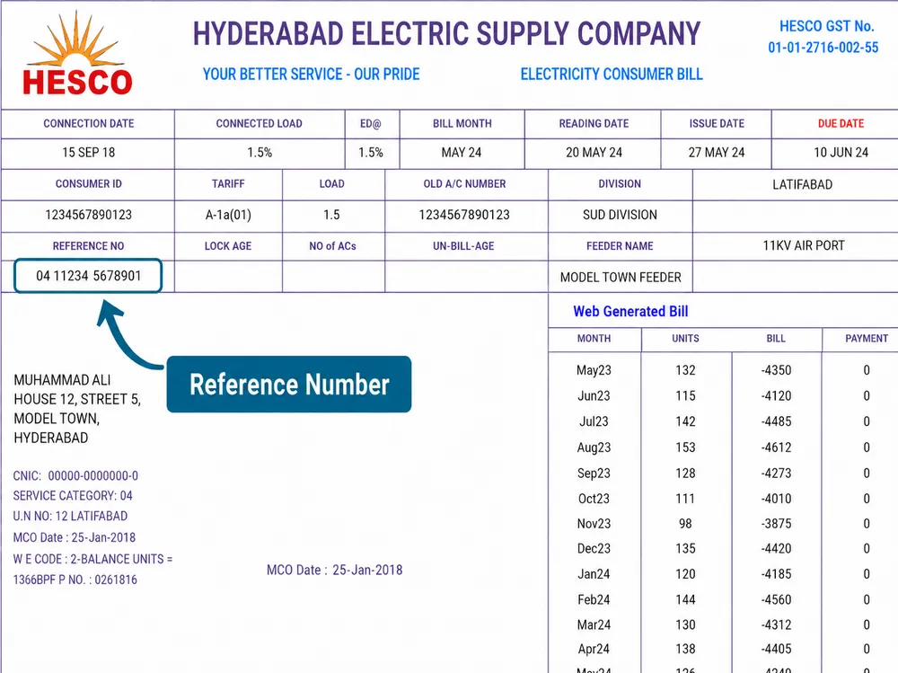Screen dimensions: 898x673
Task: Click the BILL column header
Action: pos(776,338)
